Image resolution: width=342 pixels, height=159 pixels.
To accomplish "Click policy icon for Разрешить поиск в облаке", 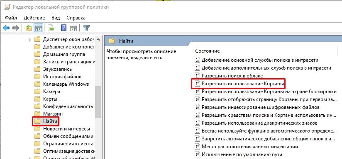I will pyautogui.click(x=197, y=76).
